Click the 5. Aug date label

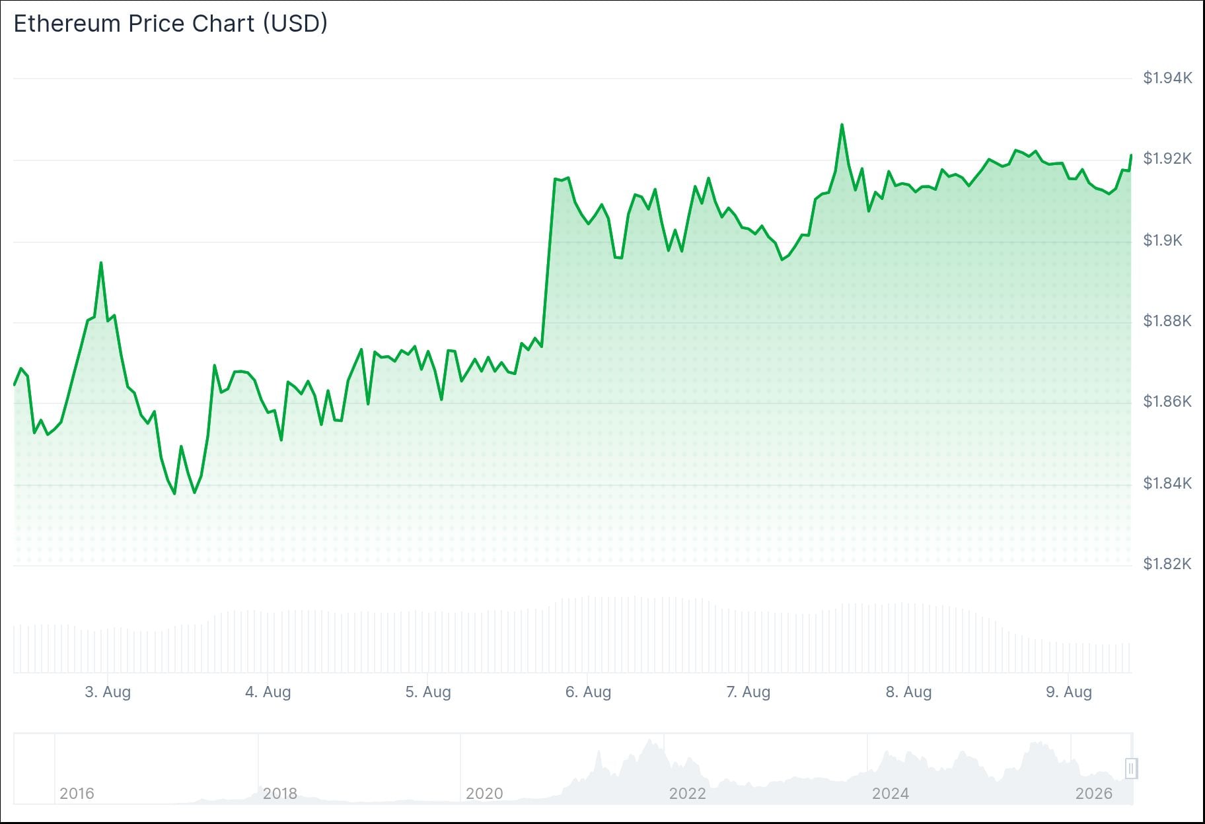click(x=428, y=692)
